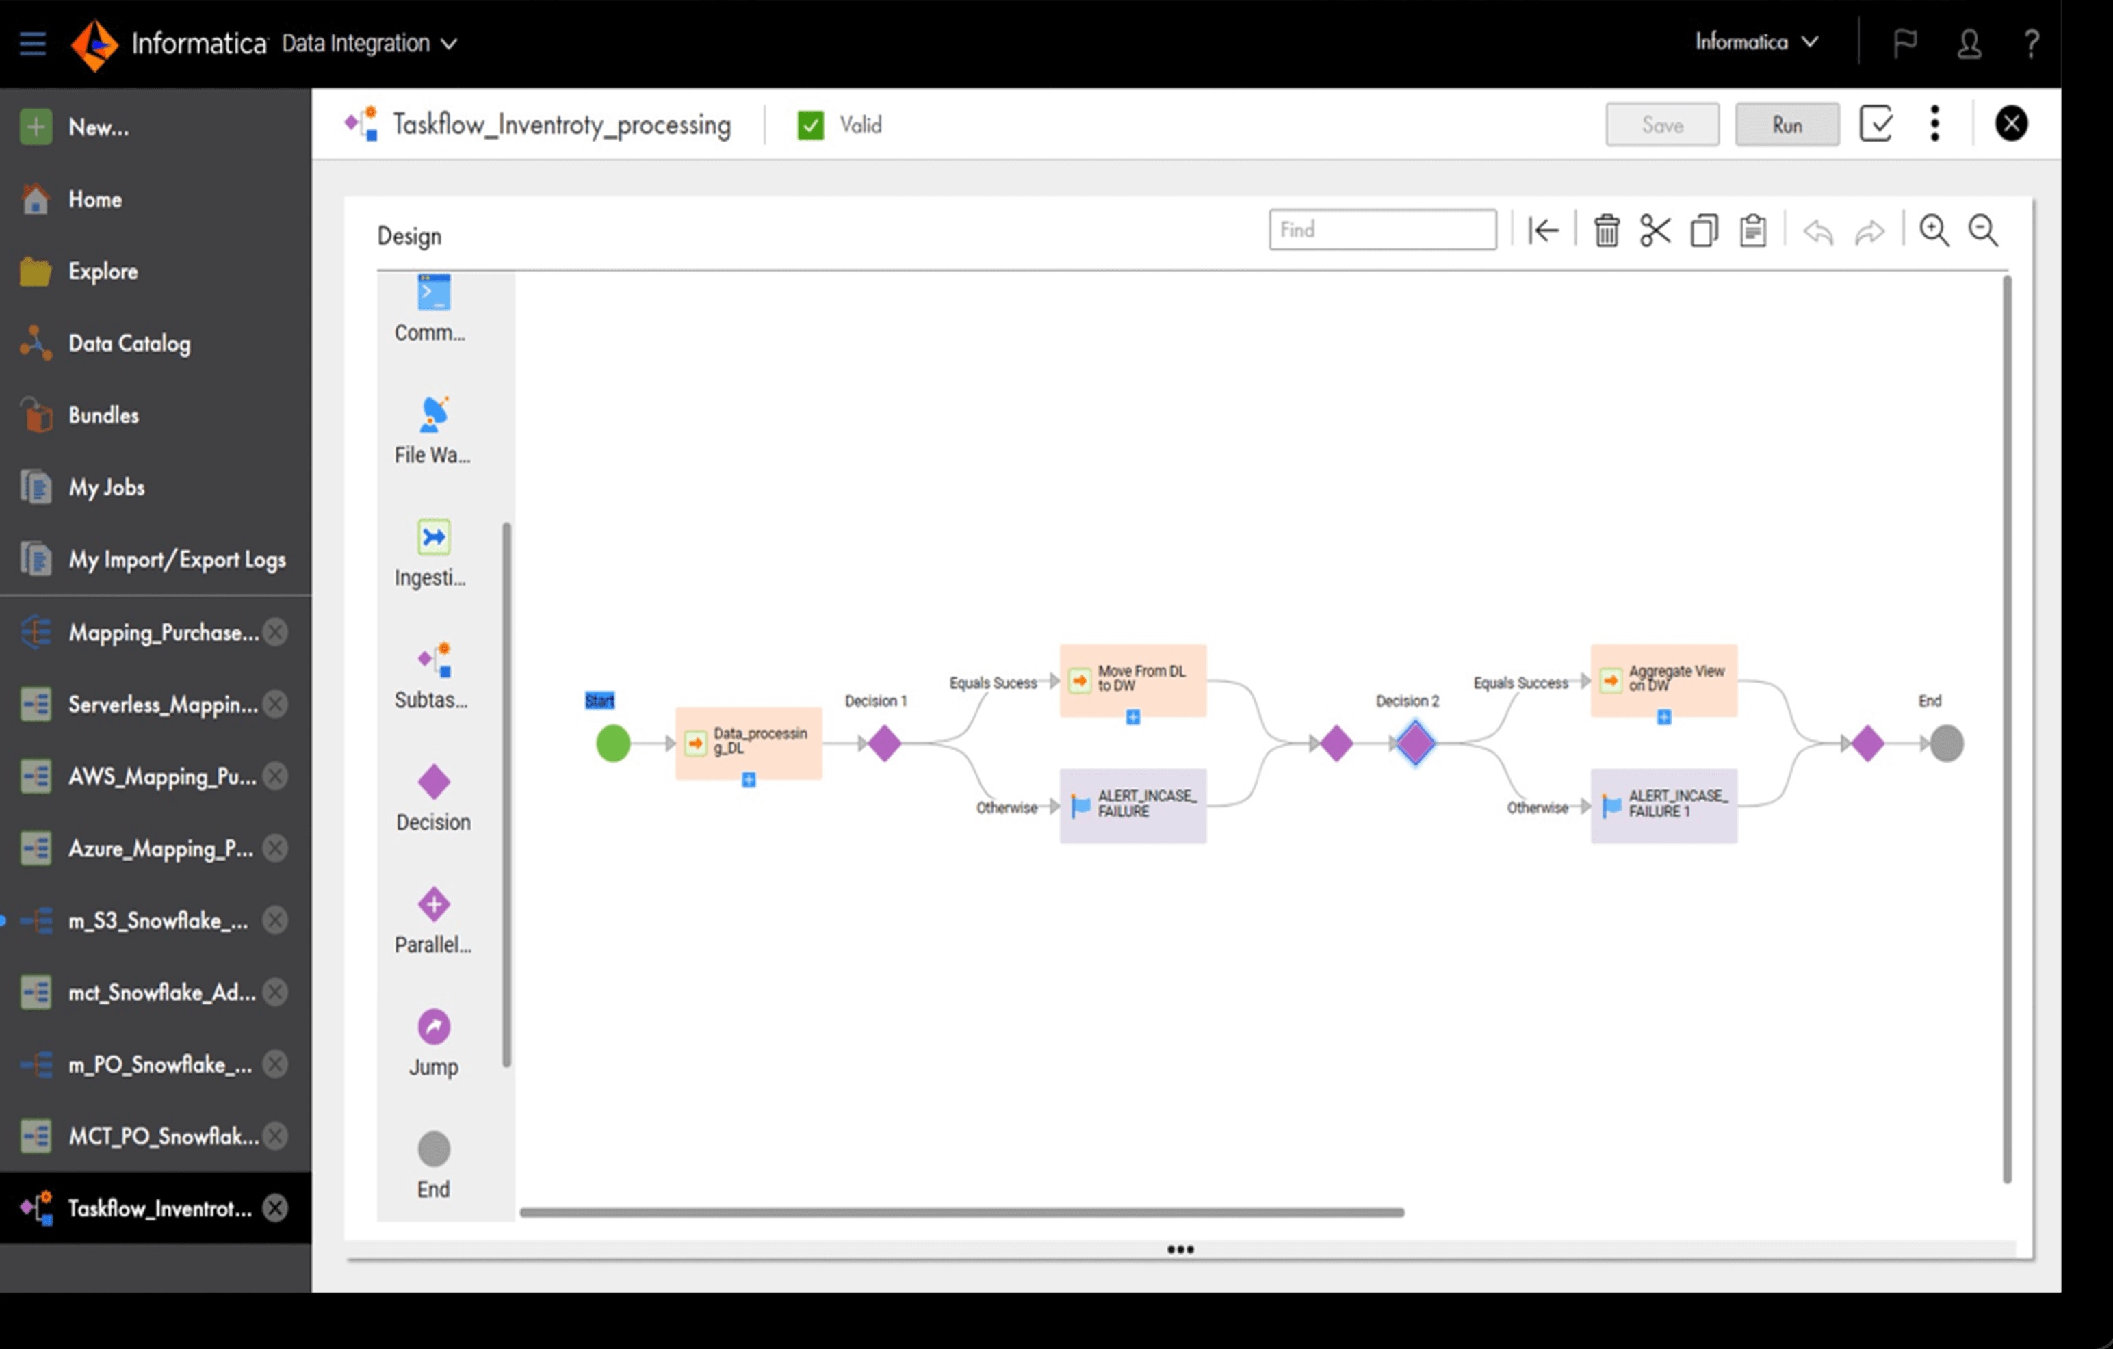This screenshot has height=1349, width=2113.
Task: Click the scissors cut icon
Action: [x=1655, y=231]
